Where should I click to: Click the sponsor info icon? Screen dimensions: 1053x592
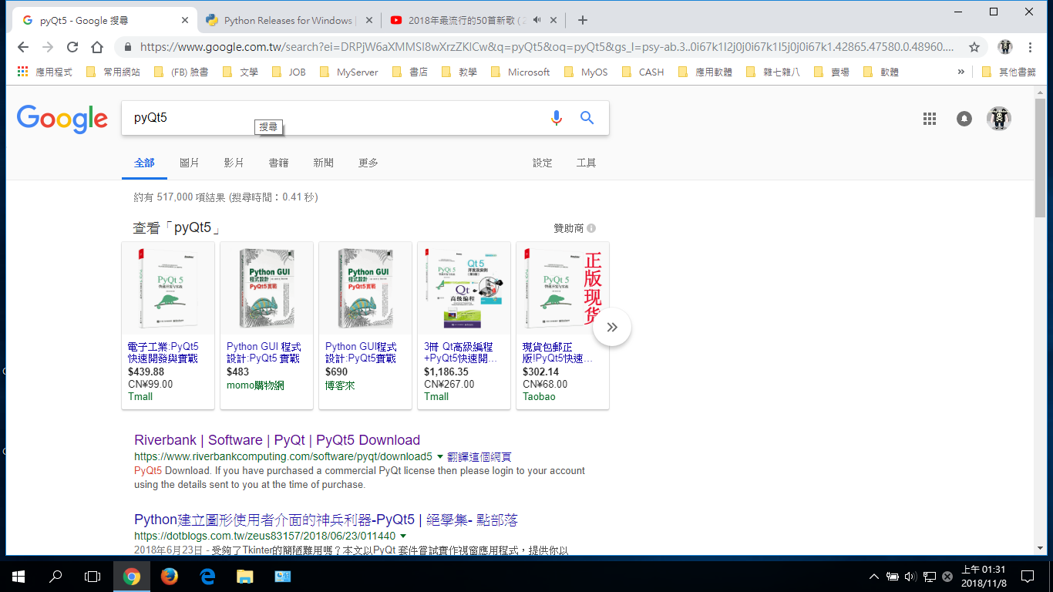(x=591, y=228)
